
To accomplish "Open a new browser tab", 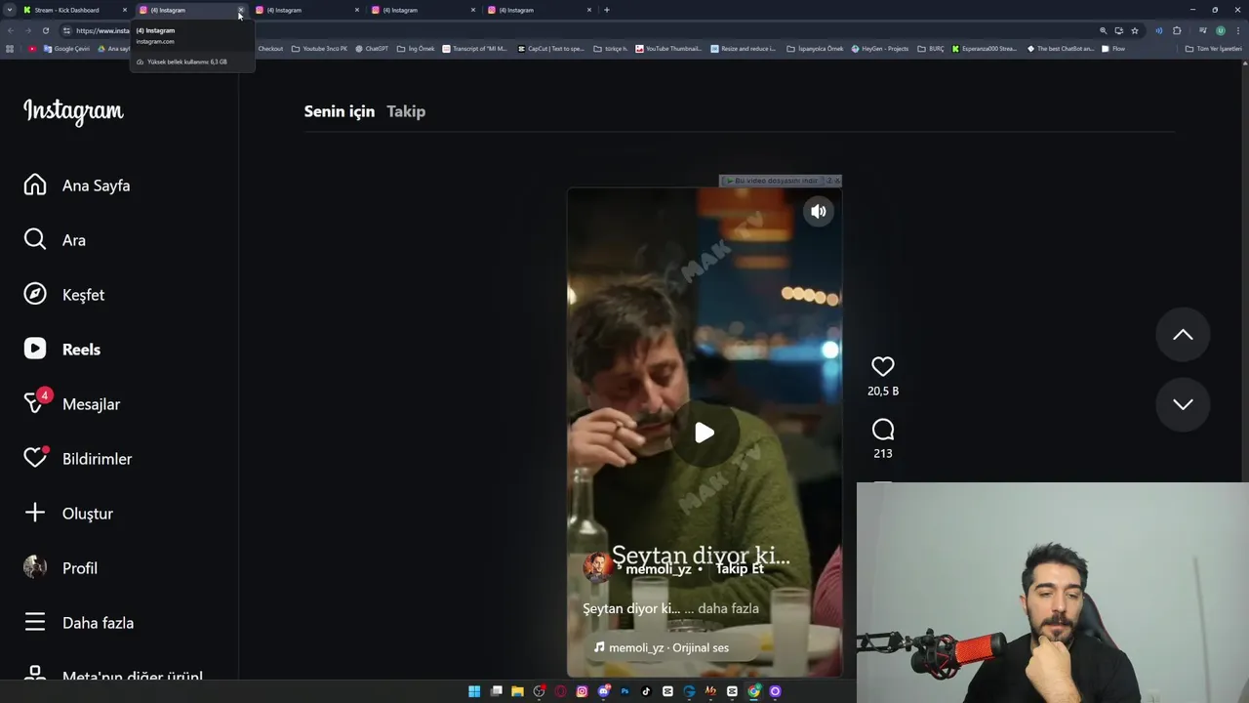I will click(x=607, y=10).
